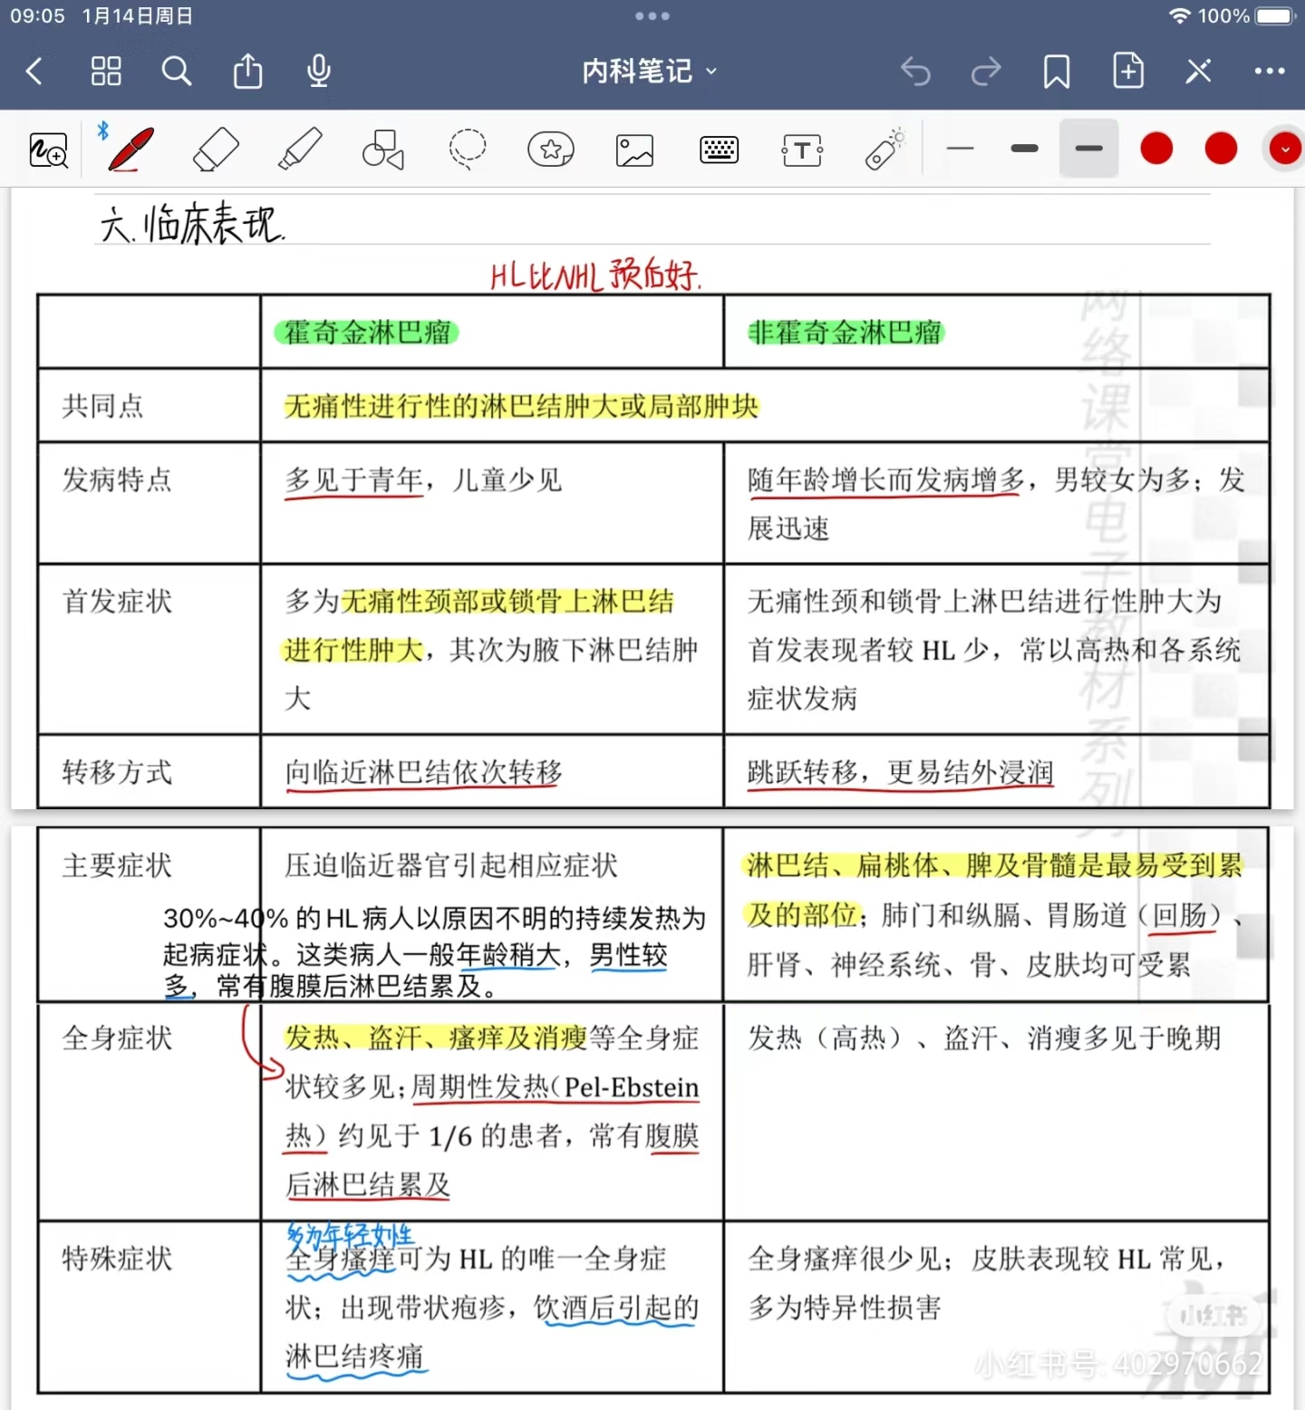The image size is (1305, 1410).
Task: Tap the multitasking three-dot indicator at top
Action: [652, 16]
